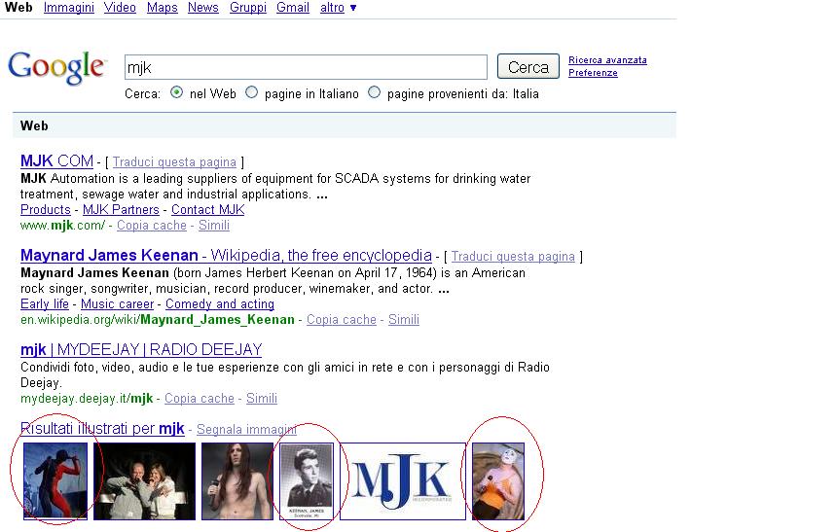Image resolution: width=837 pixels, height=532 pixels.
Task: Select the 'nel Web' radio button
Action: (x=176, y=93)
